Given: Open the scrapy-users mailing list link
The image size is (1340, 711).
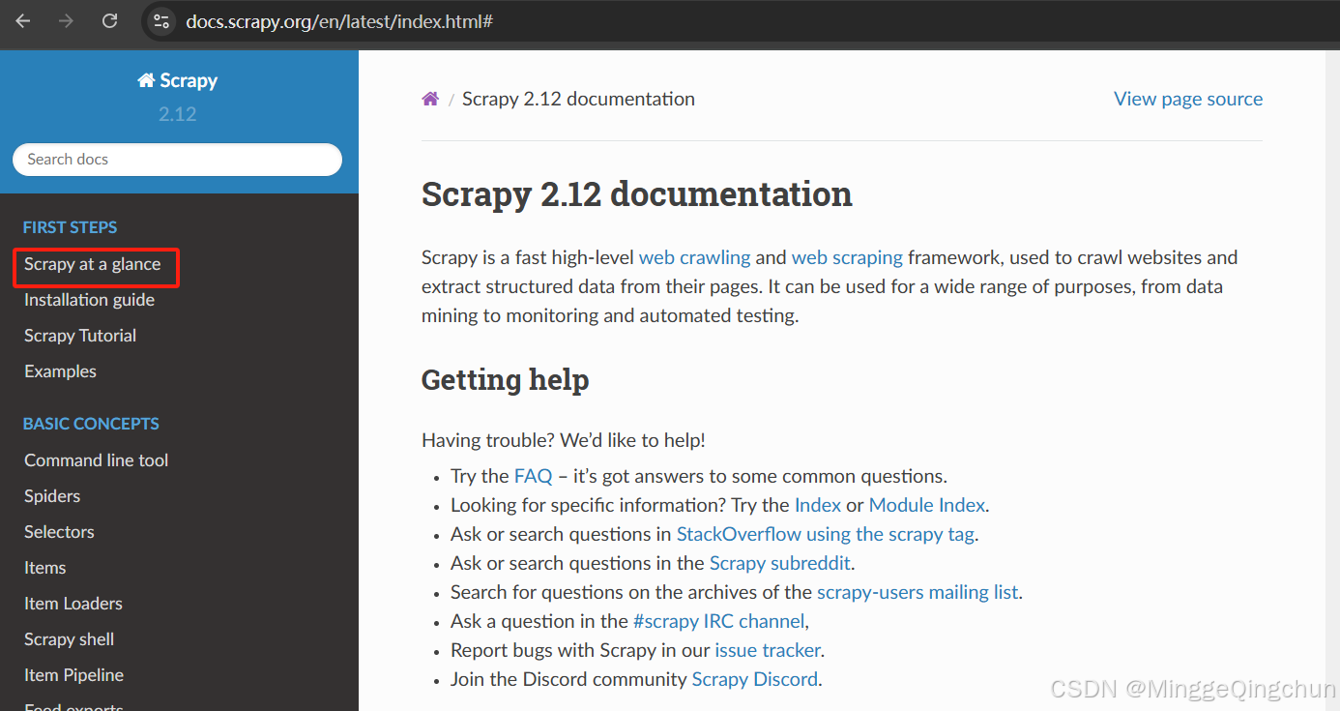Looking at the screenshot, I should tap(918, 592).
